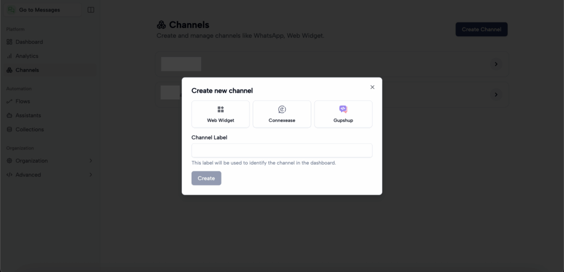Click the Assistants icon in sidebar
This screenshot has height=272, width=564.
point(9,115)
